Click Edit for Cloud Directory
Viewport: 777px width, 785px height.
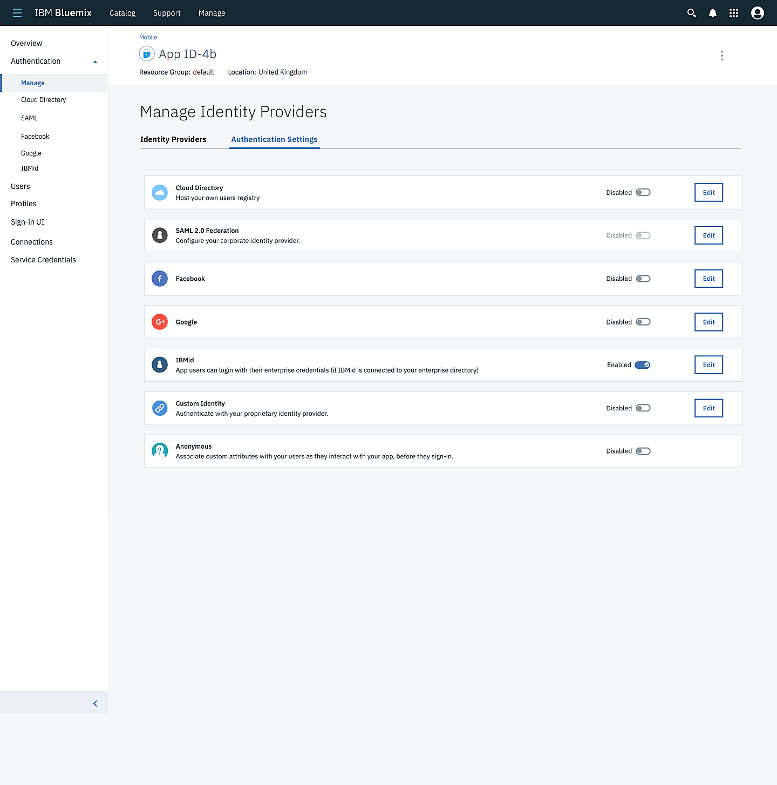coord(708,192)
